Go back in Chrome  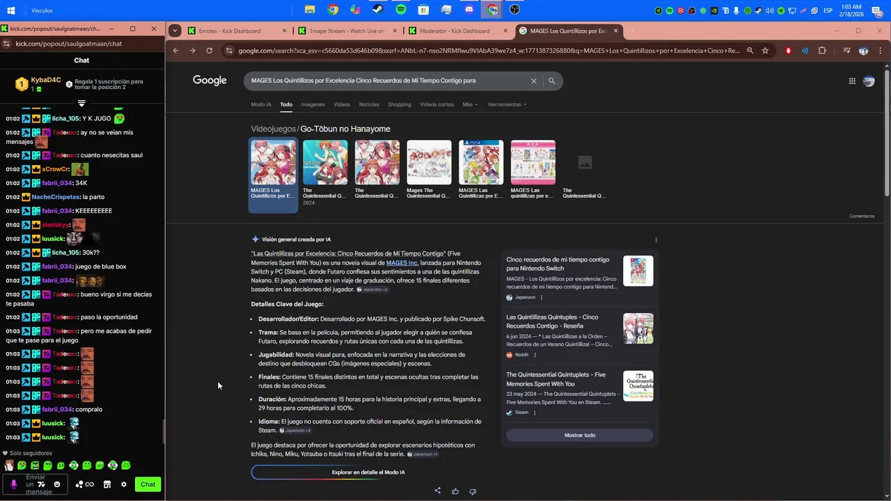click(x=175, y=51)
